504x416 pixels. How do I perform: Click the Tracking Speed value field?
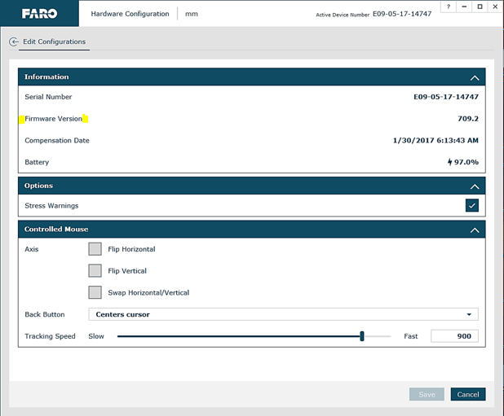click(454, 336)
